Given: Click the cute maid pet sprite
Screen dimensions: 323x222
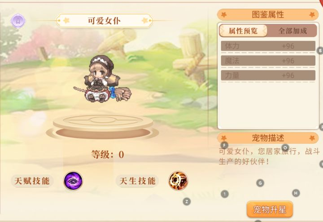Looking at the screenshot, I should (x=102, y=79).
